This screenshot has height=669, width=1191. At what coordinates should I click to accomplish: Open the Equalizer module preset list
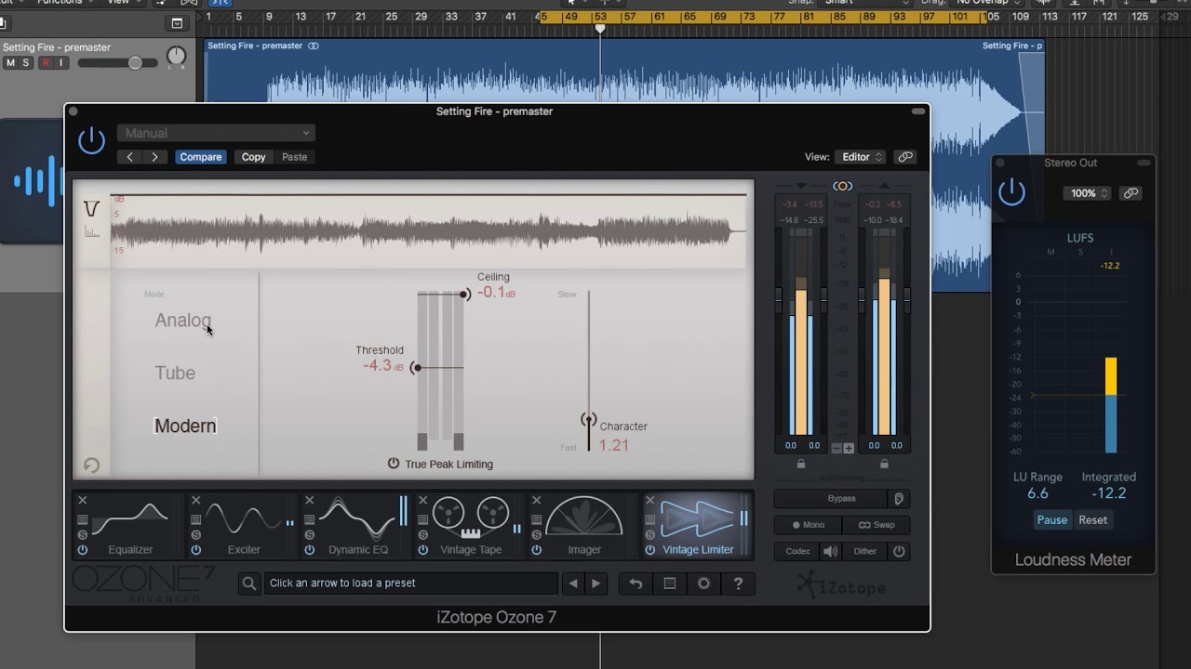(x=83, y=520)
